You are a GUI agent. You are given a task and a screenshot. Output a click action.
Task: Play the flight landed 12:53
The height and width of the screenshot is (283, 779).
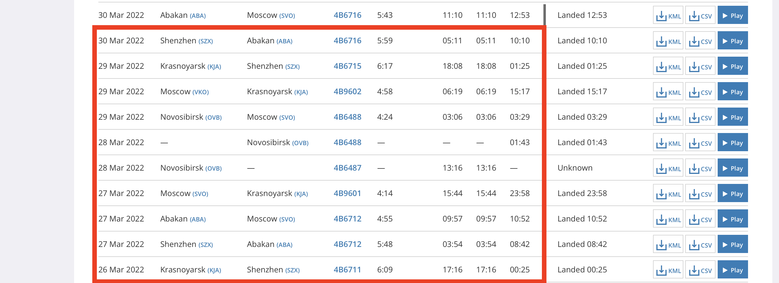733,15
